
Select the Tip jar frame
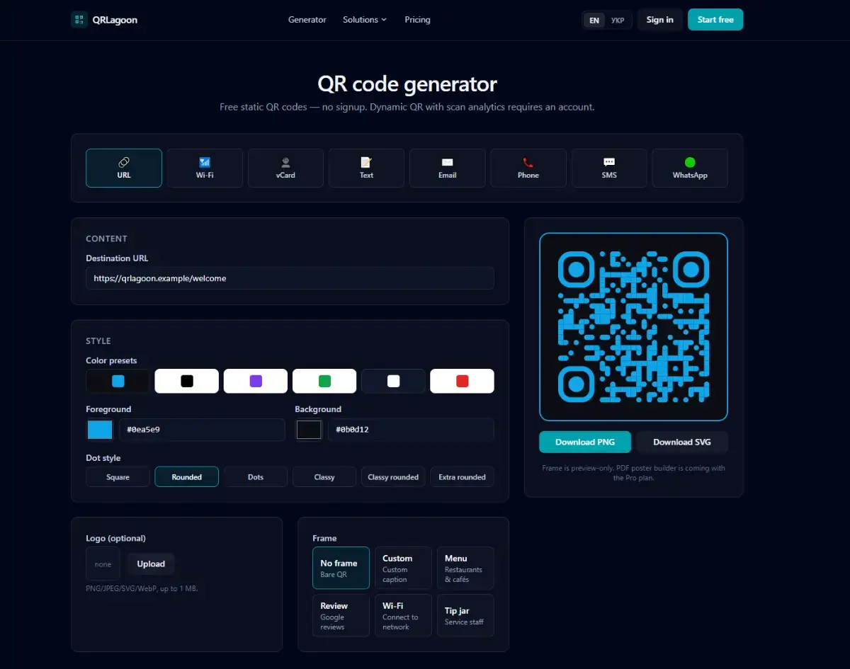[465, 616]
